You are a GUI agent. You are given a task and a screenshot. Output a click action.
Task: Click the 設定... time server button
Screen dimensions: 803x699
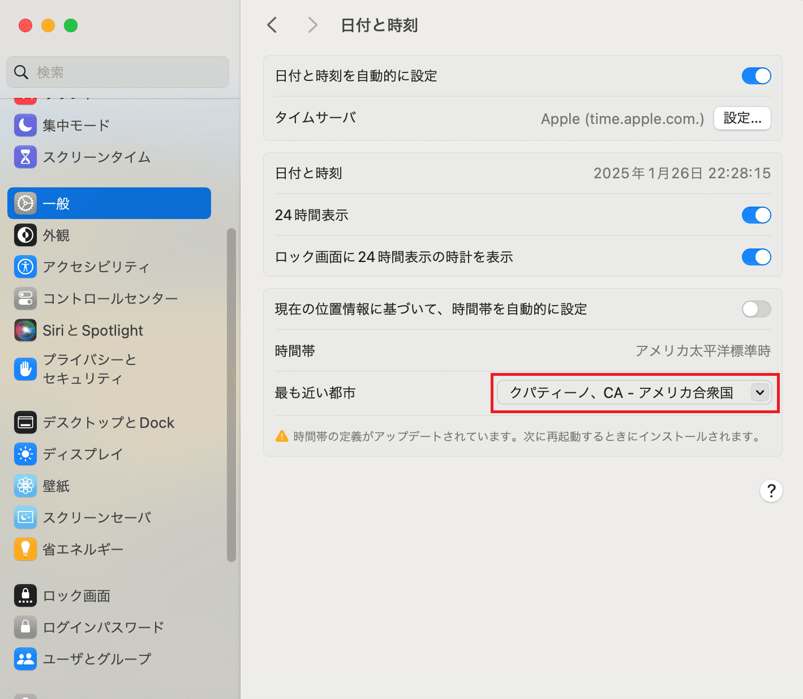742,118
